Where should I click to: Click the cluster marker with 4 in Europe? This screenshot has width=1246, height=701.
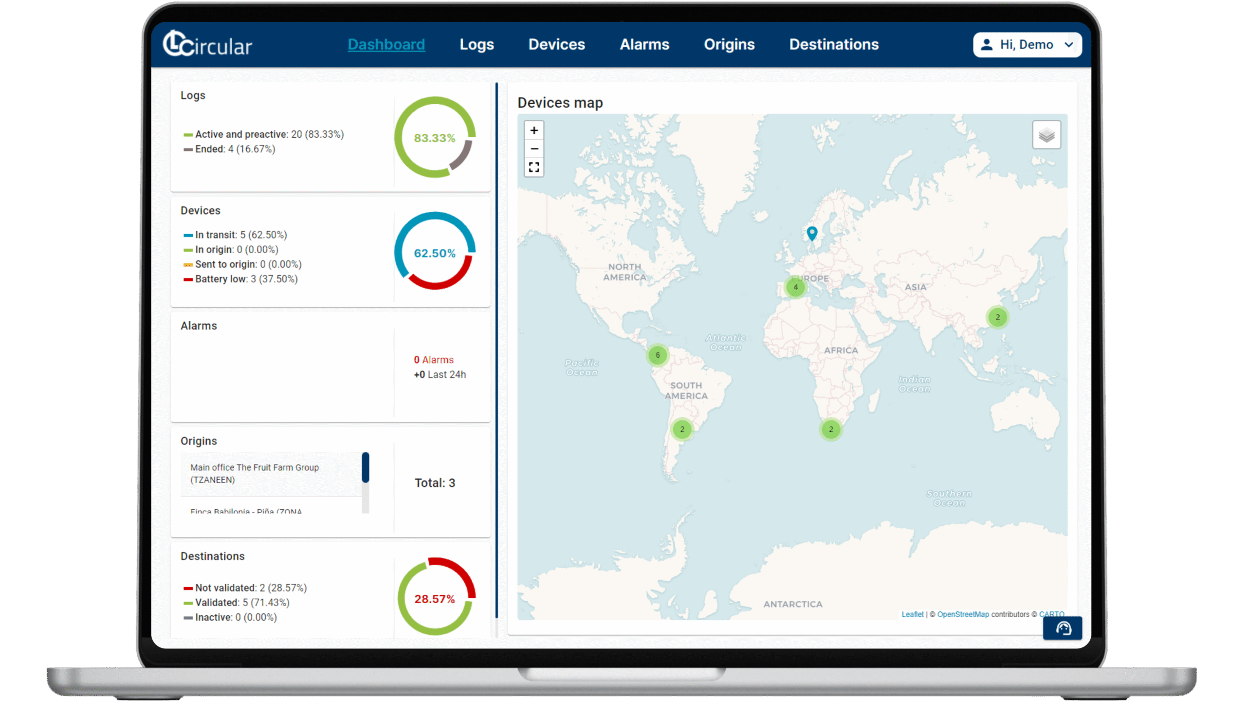(x=796, y=287)
